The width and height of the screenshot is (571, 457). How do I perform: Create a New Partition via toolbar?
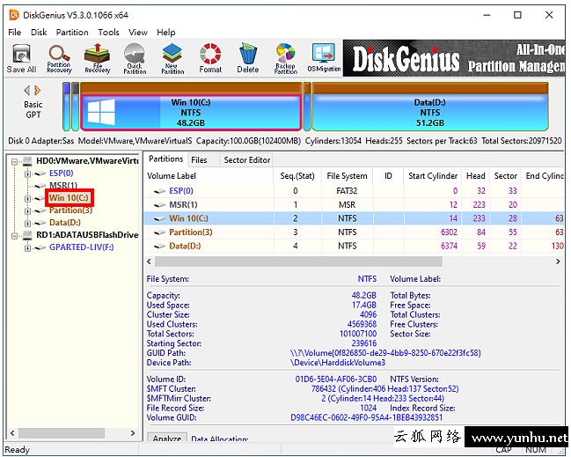[172, 59]
